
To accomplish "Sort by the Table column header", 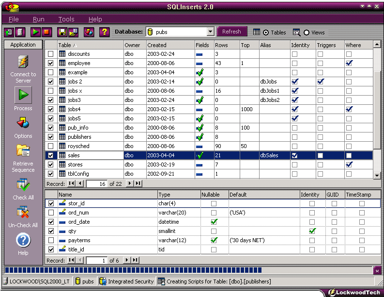I will (x=91, y=45).
